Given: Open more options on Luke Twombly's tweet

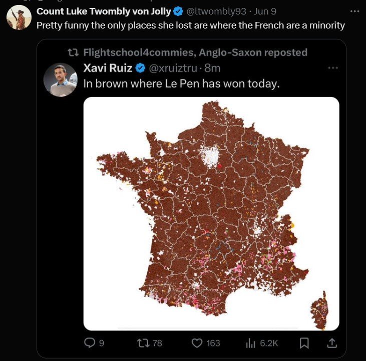Looking at the screenshot, I should coord(355,11).
